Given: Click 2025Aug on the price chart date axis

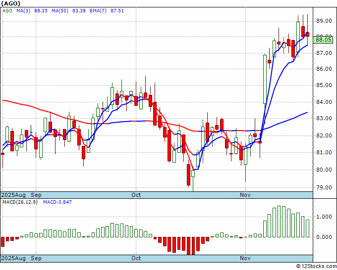Looking at the screenshot, I should [13, 195].
